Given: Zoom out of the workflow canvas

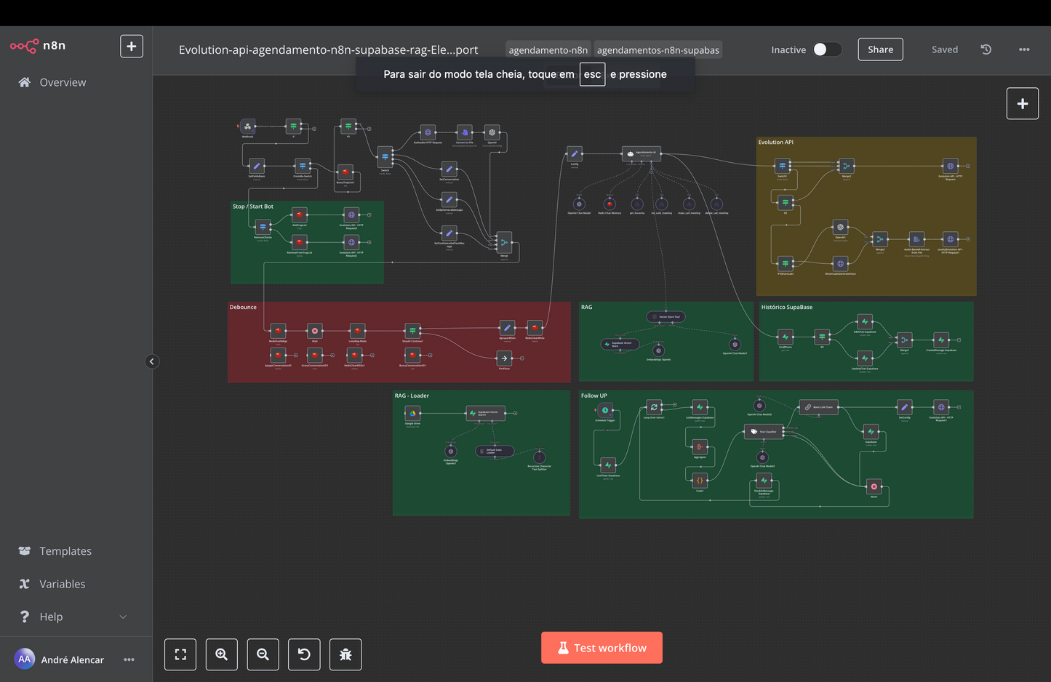Looking at the screenshot, I should [263, 654].
